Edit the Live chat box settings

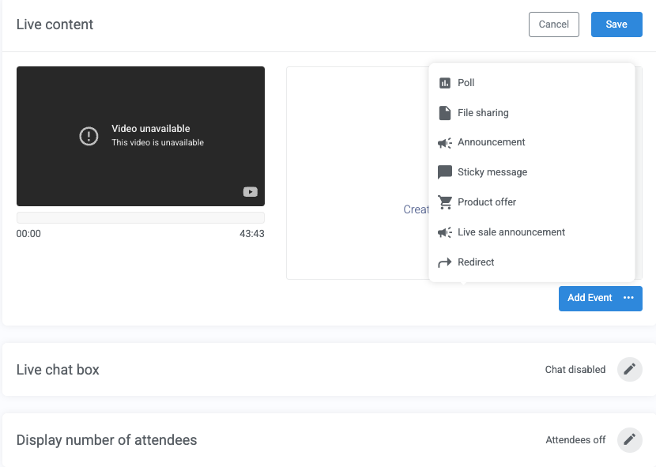629,369
